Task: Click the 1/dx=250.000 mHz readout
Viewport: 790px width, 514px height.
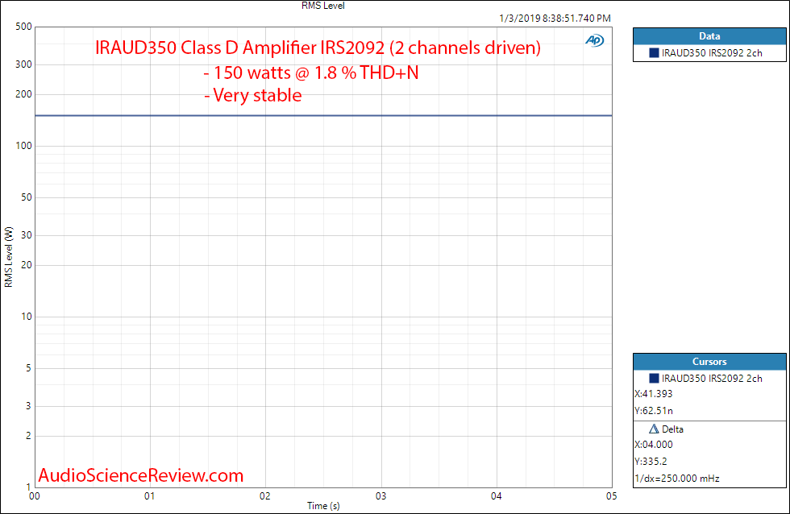Action: [676, 479]
